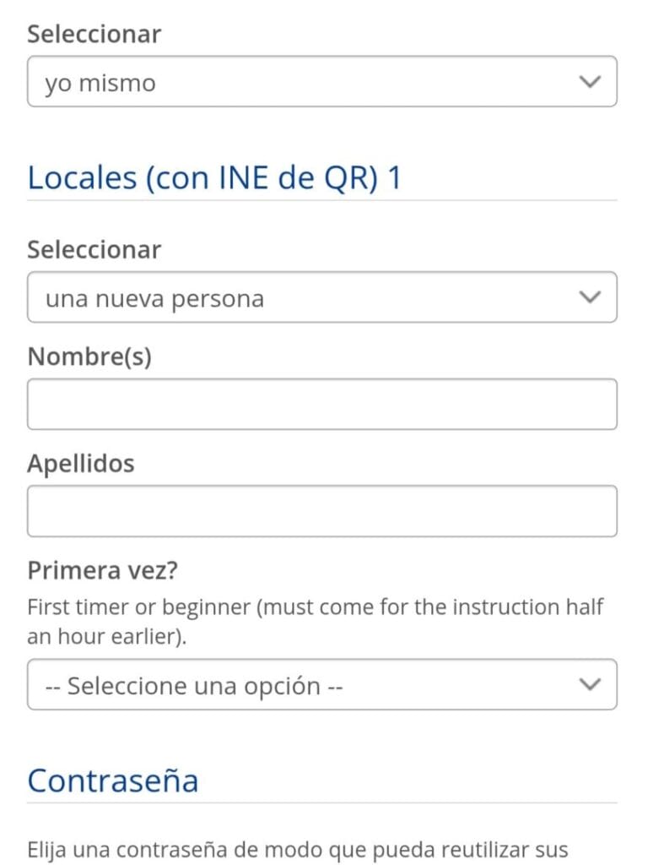Screen dimensions: 648x865
Task: Click the chevron arrow beside 'yo mismo'
Action: click(x=590, y=82)
